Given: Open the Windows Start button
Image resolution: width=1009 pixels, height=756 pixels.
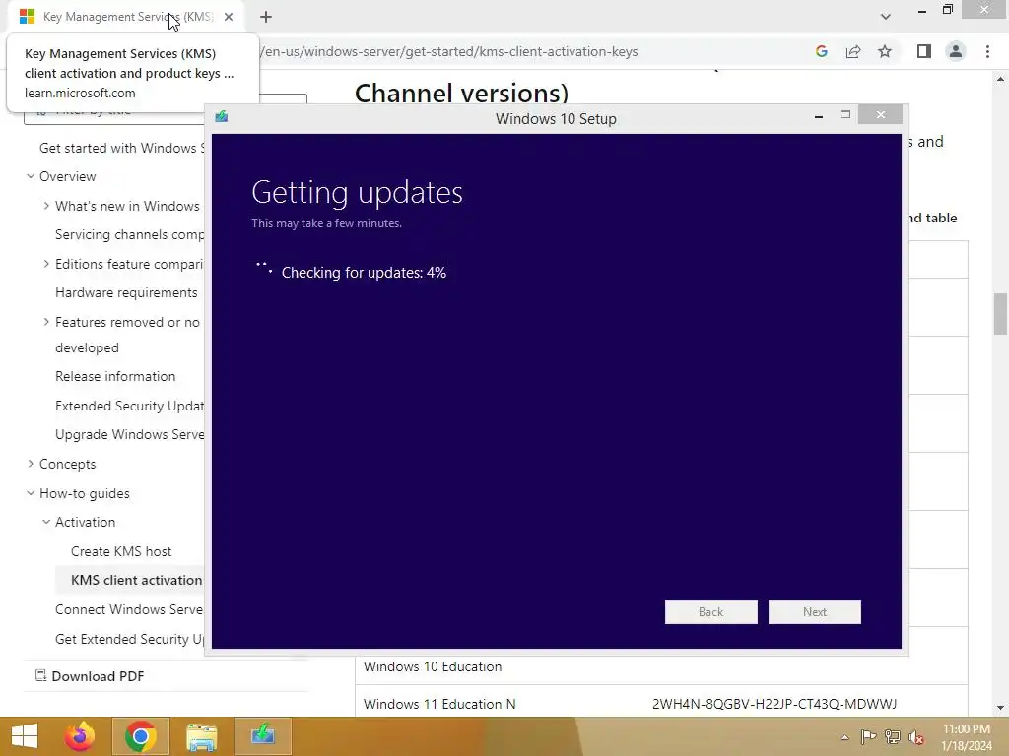Looking at the screenshot, I should 25,736.
